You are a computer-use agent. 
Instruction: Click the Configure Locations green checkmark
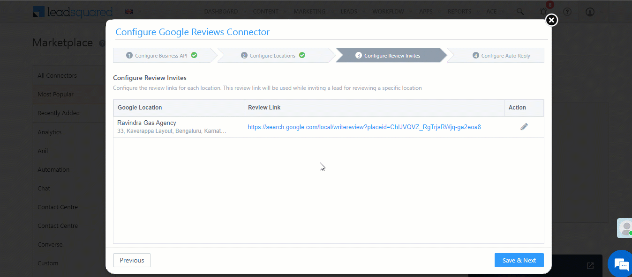(x=302, y=55)
